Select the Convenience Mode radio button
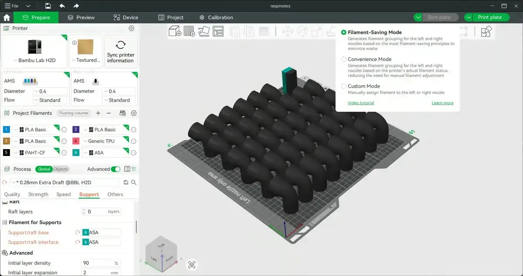523x276 pixels. [344, 59]
